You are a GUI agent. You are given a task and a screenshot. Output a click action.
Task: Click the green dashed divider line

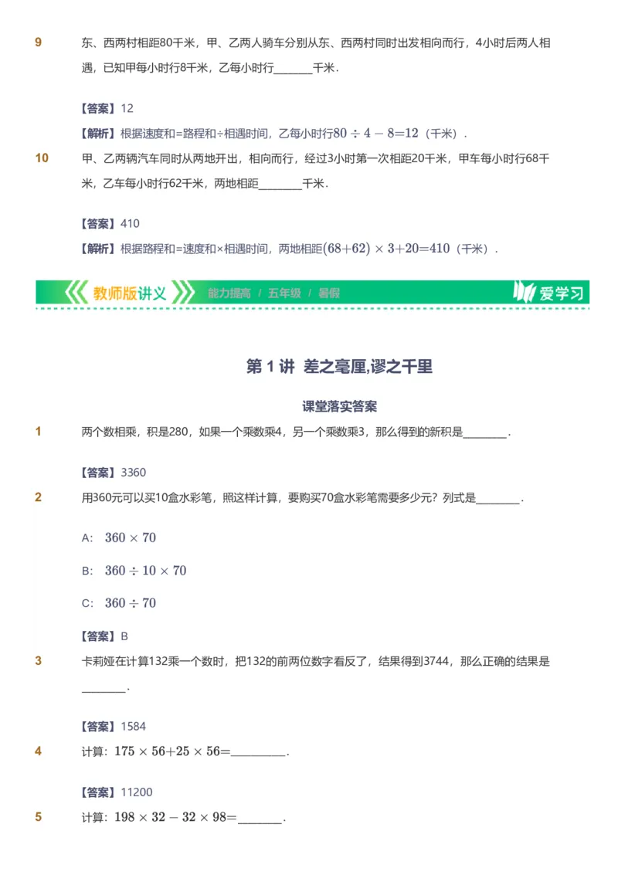pos(309,306)
